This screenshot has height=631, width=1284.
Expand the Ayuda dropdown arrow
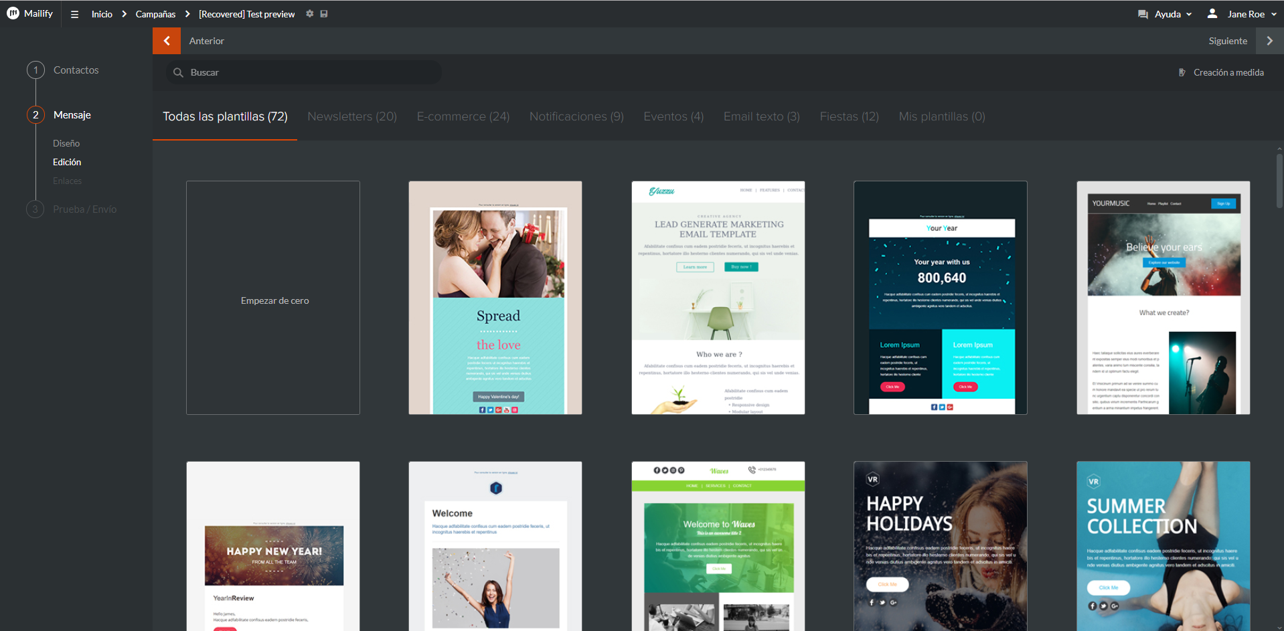(1189, 14)
